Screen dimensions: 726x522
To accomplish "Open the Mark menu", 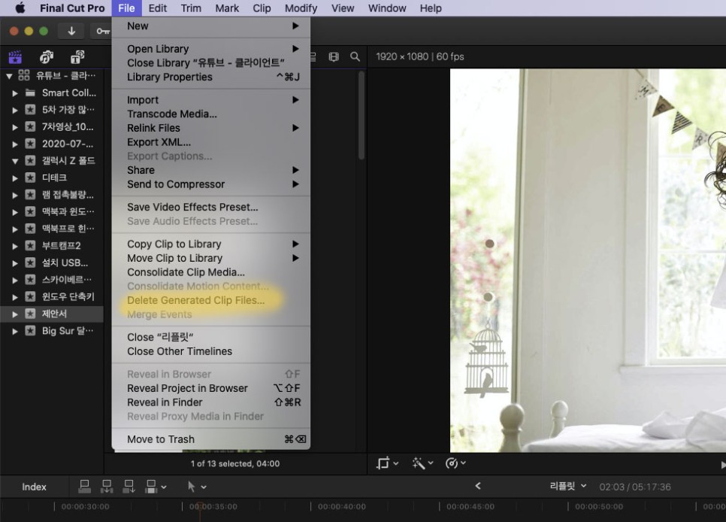I will pyautogui.click(x=227, y=8).
